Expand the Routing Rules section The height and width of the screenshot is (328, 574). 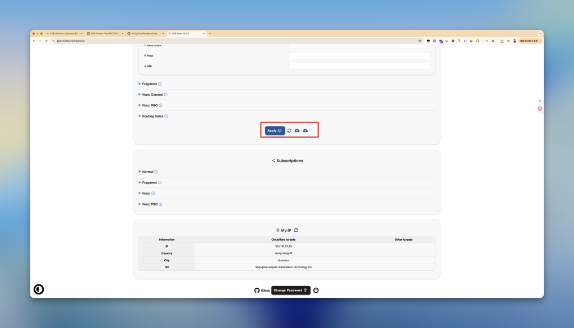(151, 116)
